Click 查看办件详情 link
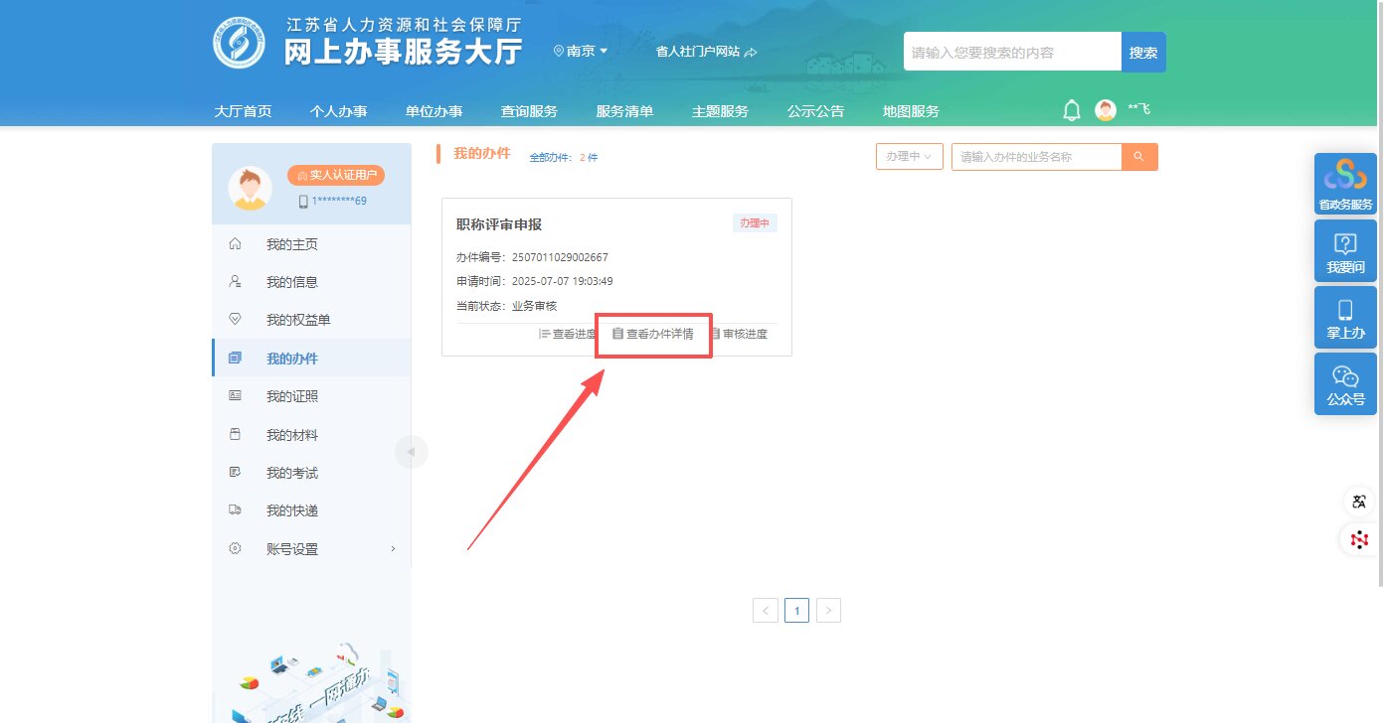The width and height of the screenshot is (1384, 723). point(653,335)
